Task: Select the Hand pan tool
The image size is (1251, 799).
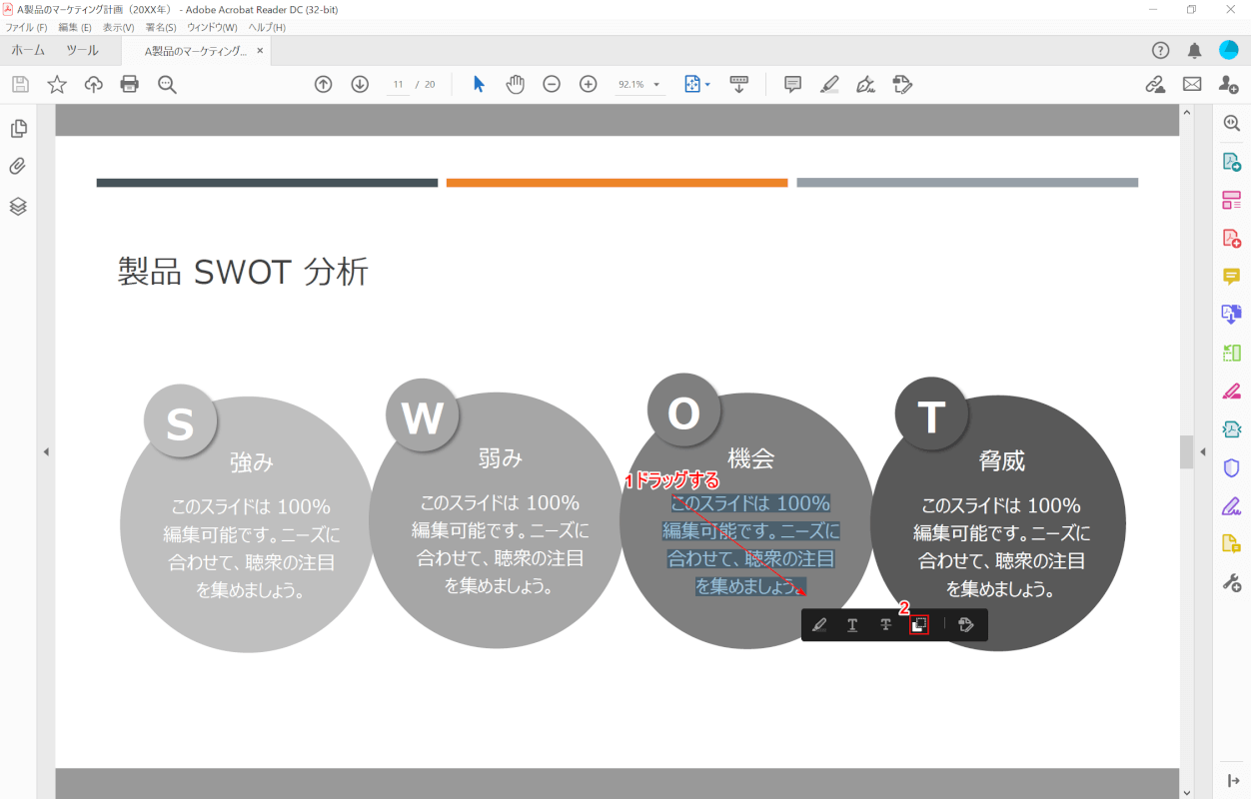Action: [x=515, y=84]
